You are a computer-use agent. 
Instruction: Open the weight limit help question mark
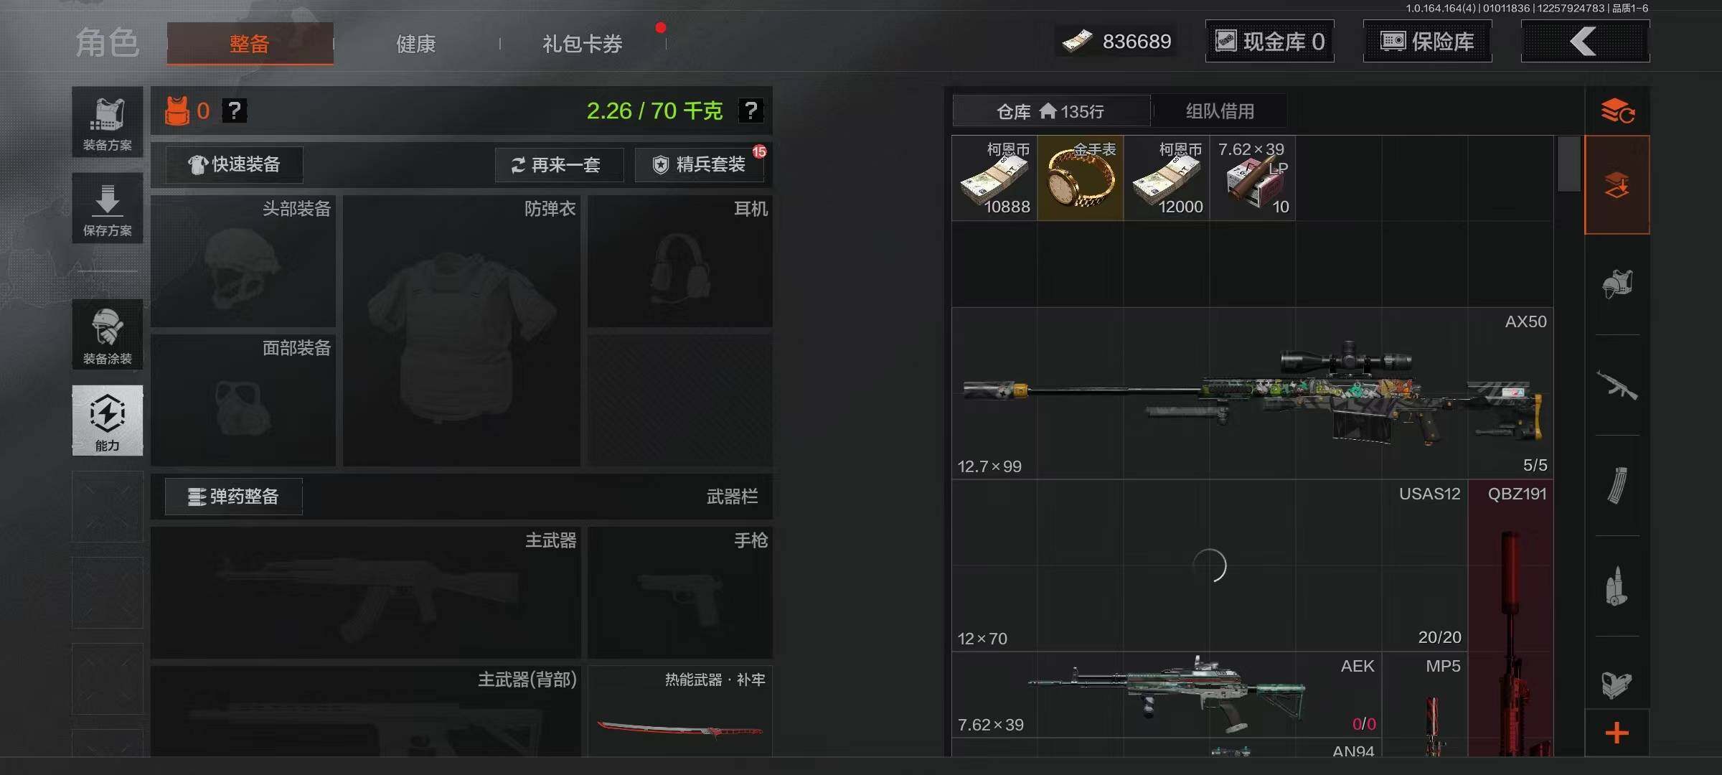tap(751, 111)
